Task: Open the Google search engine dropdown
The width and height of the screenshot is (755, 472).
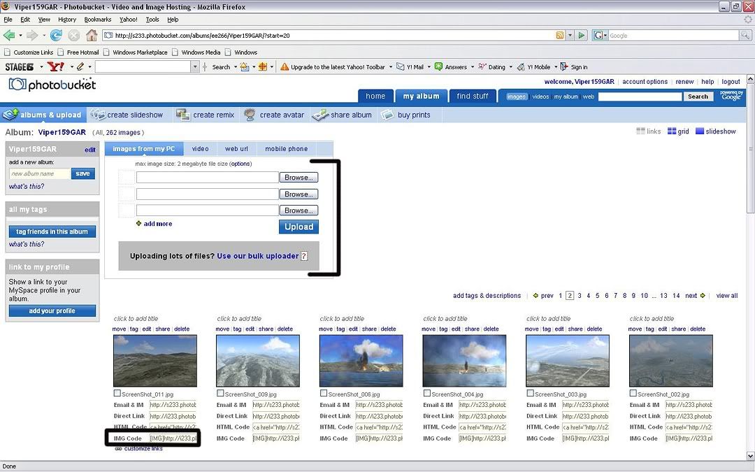Action: 600,35
